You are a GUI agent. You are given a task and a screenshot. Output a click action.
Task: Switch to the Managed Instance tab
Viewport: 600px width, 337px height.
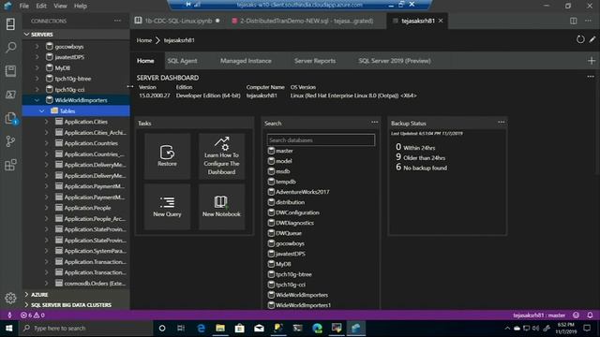(x=246, y=61)
